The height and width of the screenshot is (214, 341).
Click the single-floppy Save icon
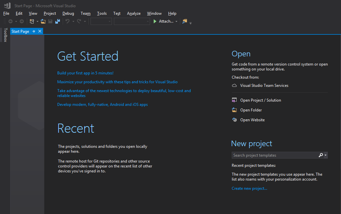(50, 21)
